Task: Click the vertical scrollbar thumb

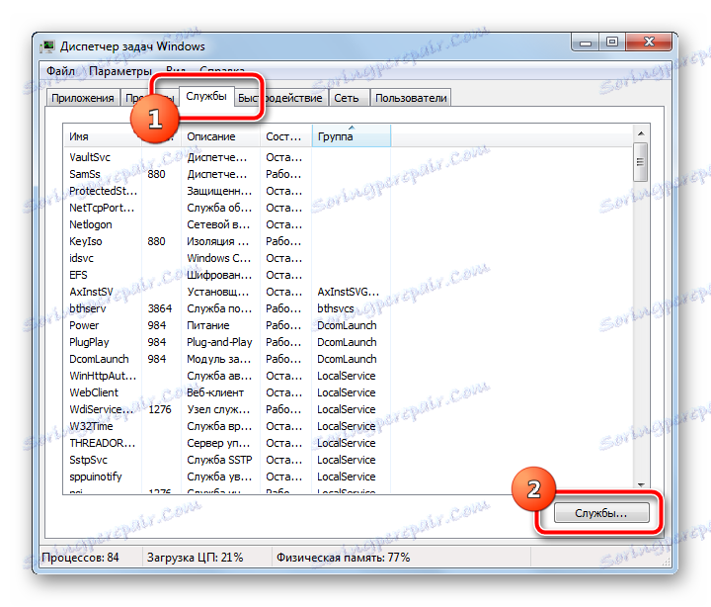Action: [x=640, y=162]
